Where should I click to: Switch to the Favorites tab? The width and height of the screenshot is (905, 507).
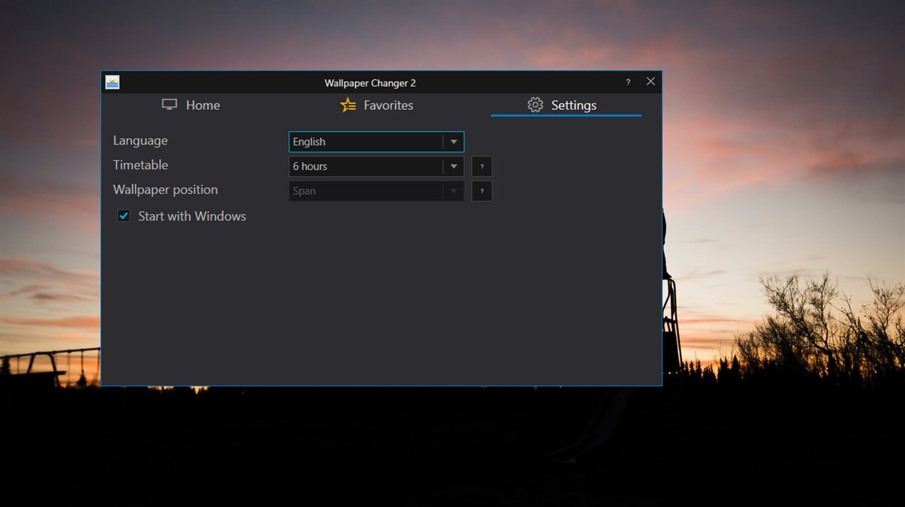pos(387,104)
